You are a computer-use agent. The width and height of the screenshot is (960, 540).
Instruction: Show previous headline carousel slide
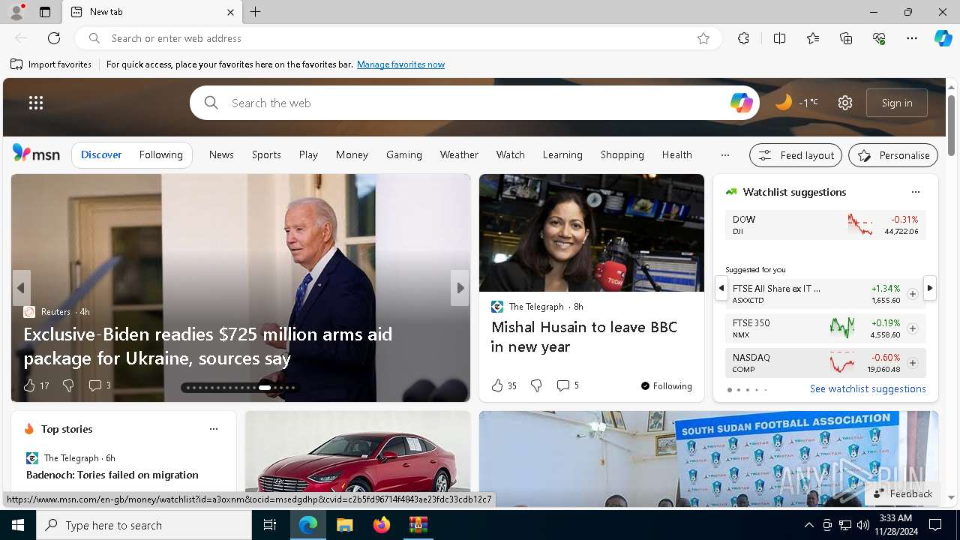pyautogui.click(x=21, y=288)
